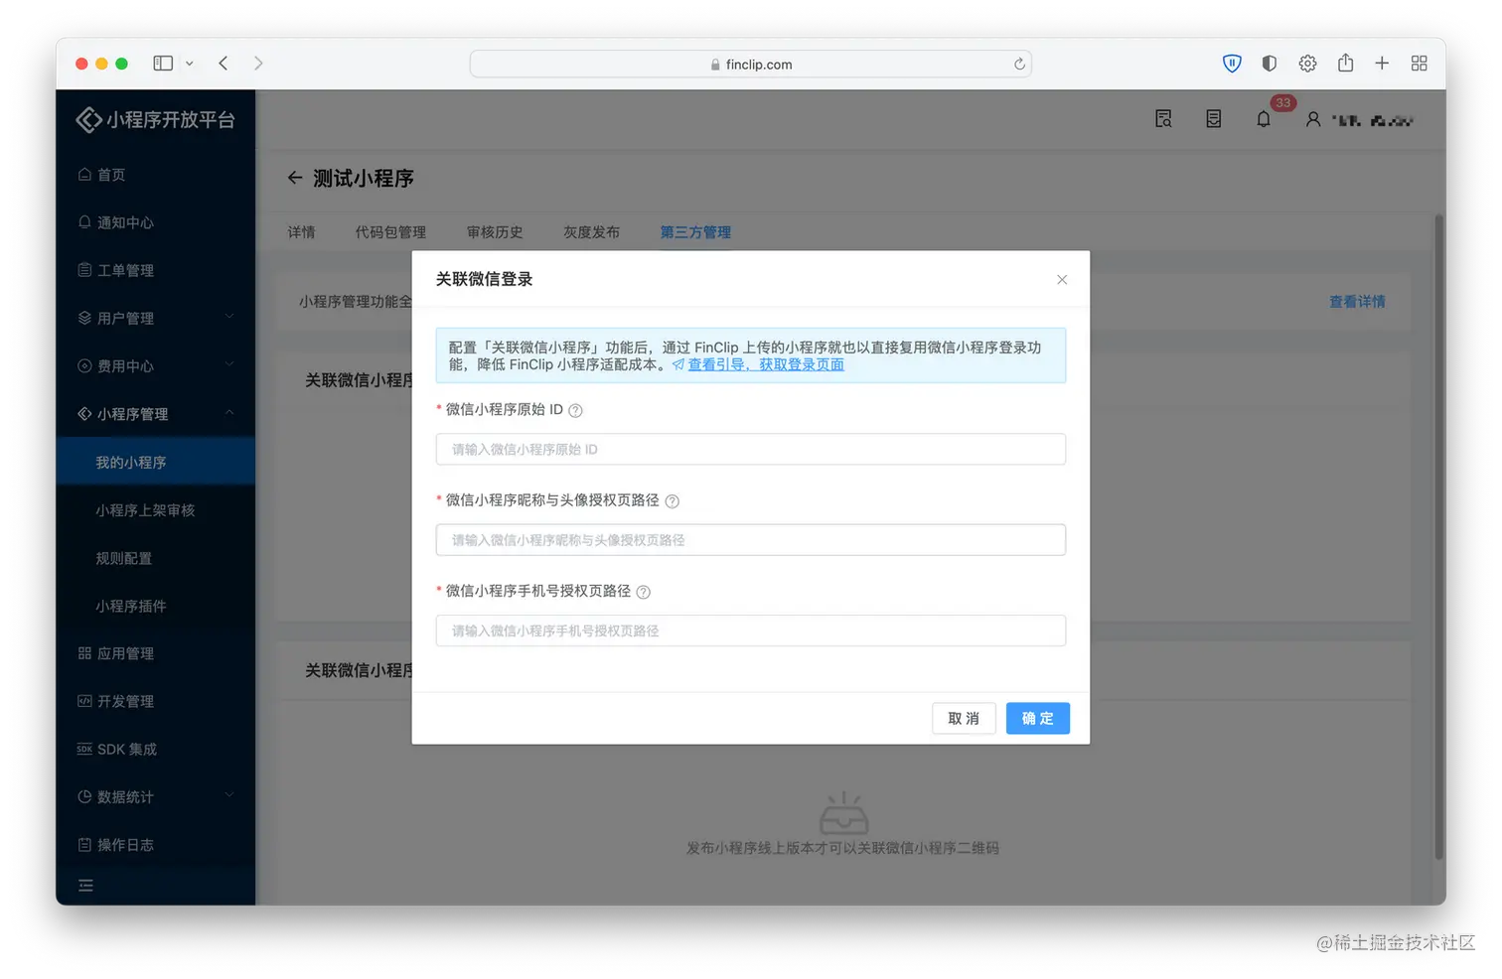Expand the 用户管理 sidebar menu
Viewport: 1502px width, 979px height.
(x=156, y=318)
